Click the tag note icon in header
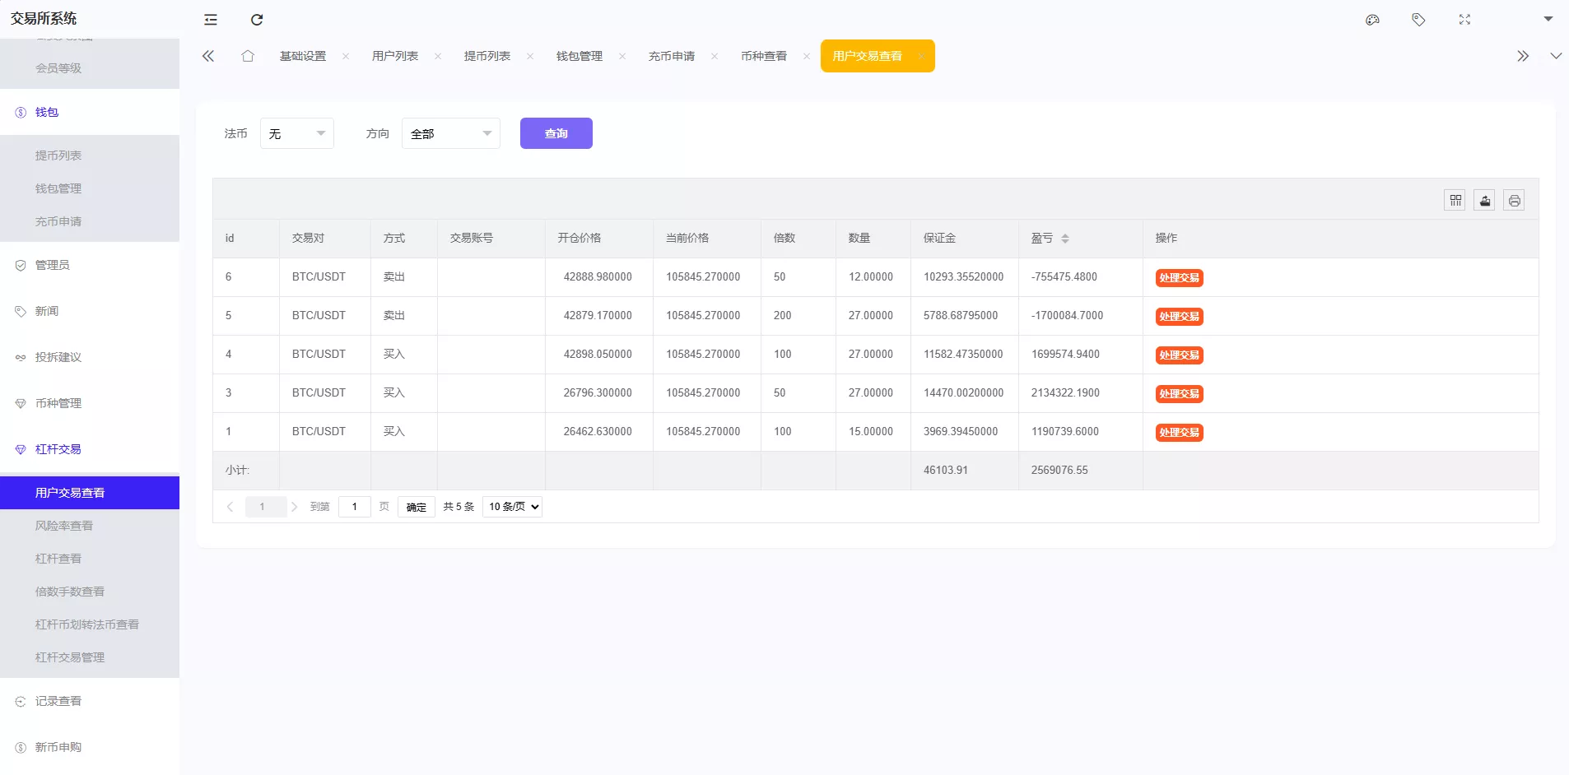The width and height of the screenshot is (1569, 775). tap(1418, 20)
